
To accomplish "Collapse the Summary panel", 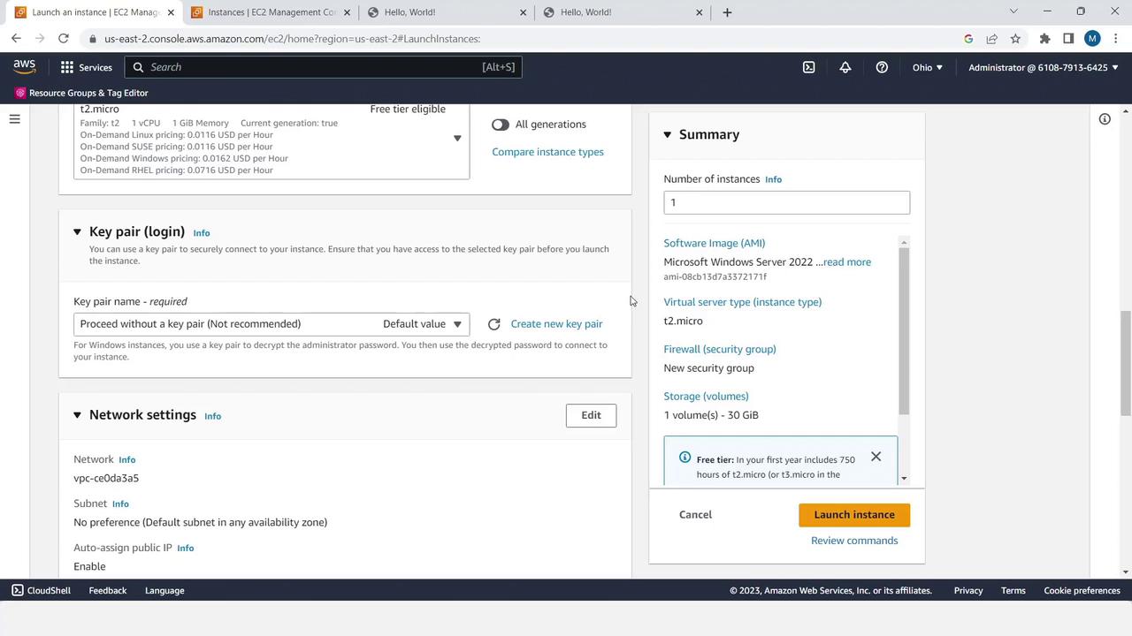I will (x=668, y=135).
